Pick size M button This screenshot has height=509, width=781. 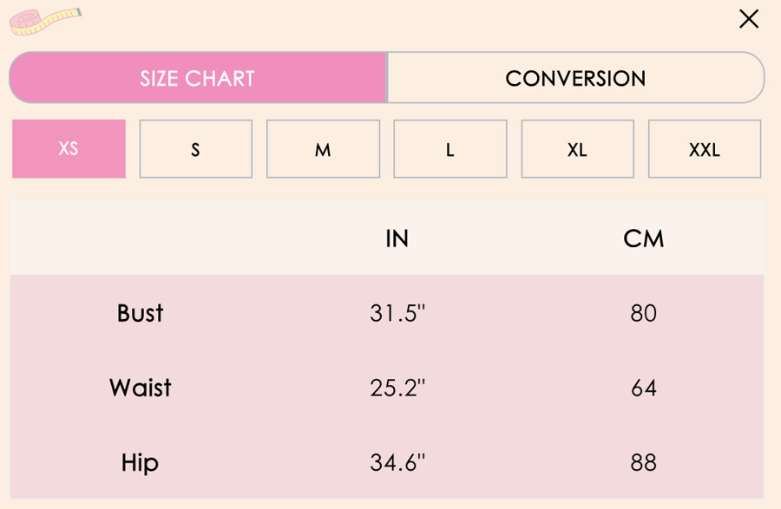click(323, 149)
